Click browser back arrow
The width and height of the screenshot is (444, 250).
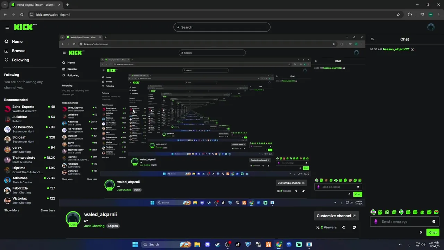click(x=5, y=15)
